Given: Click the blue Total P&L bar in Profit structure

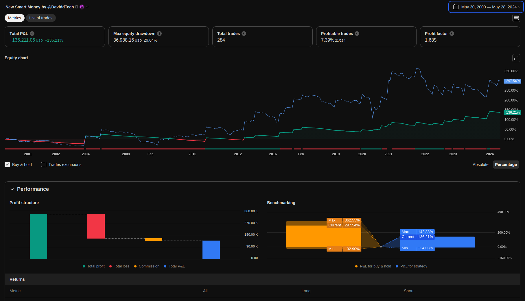Looking at the screenshot, I should (x=211, y=250).
